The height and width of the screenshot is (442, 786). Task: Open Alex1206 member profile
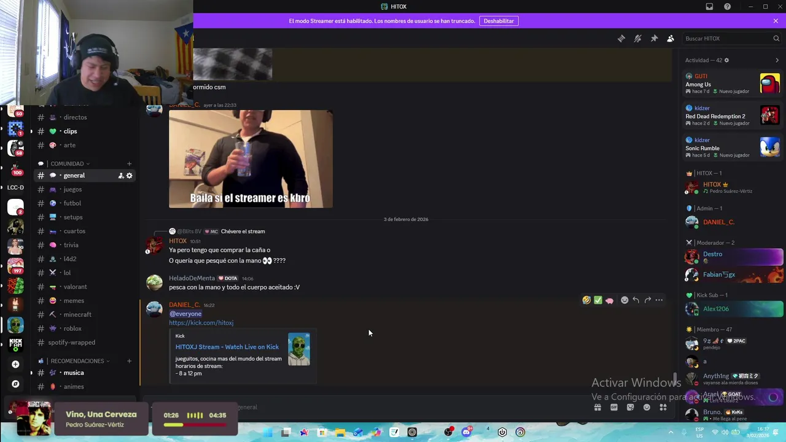tap(733, 309)
